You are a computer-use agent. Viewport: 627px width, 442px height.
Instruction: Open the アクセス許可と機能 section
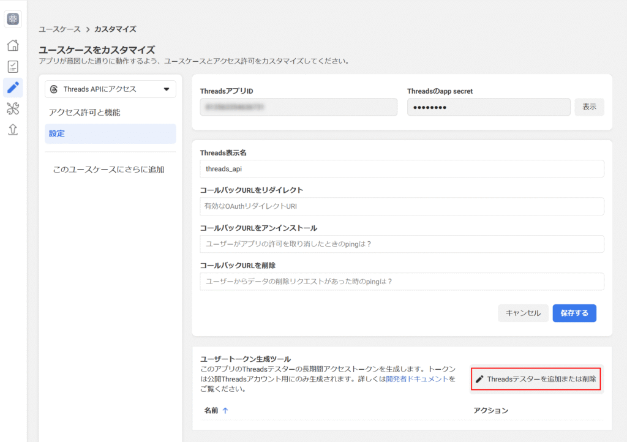[x=84, y=113]
